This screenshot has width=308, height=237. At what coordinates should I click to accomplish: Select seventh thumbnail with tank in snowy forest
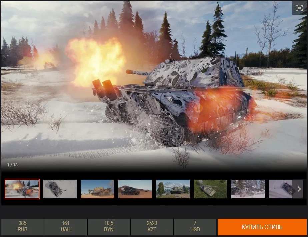[x=248, y=189]
